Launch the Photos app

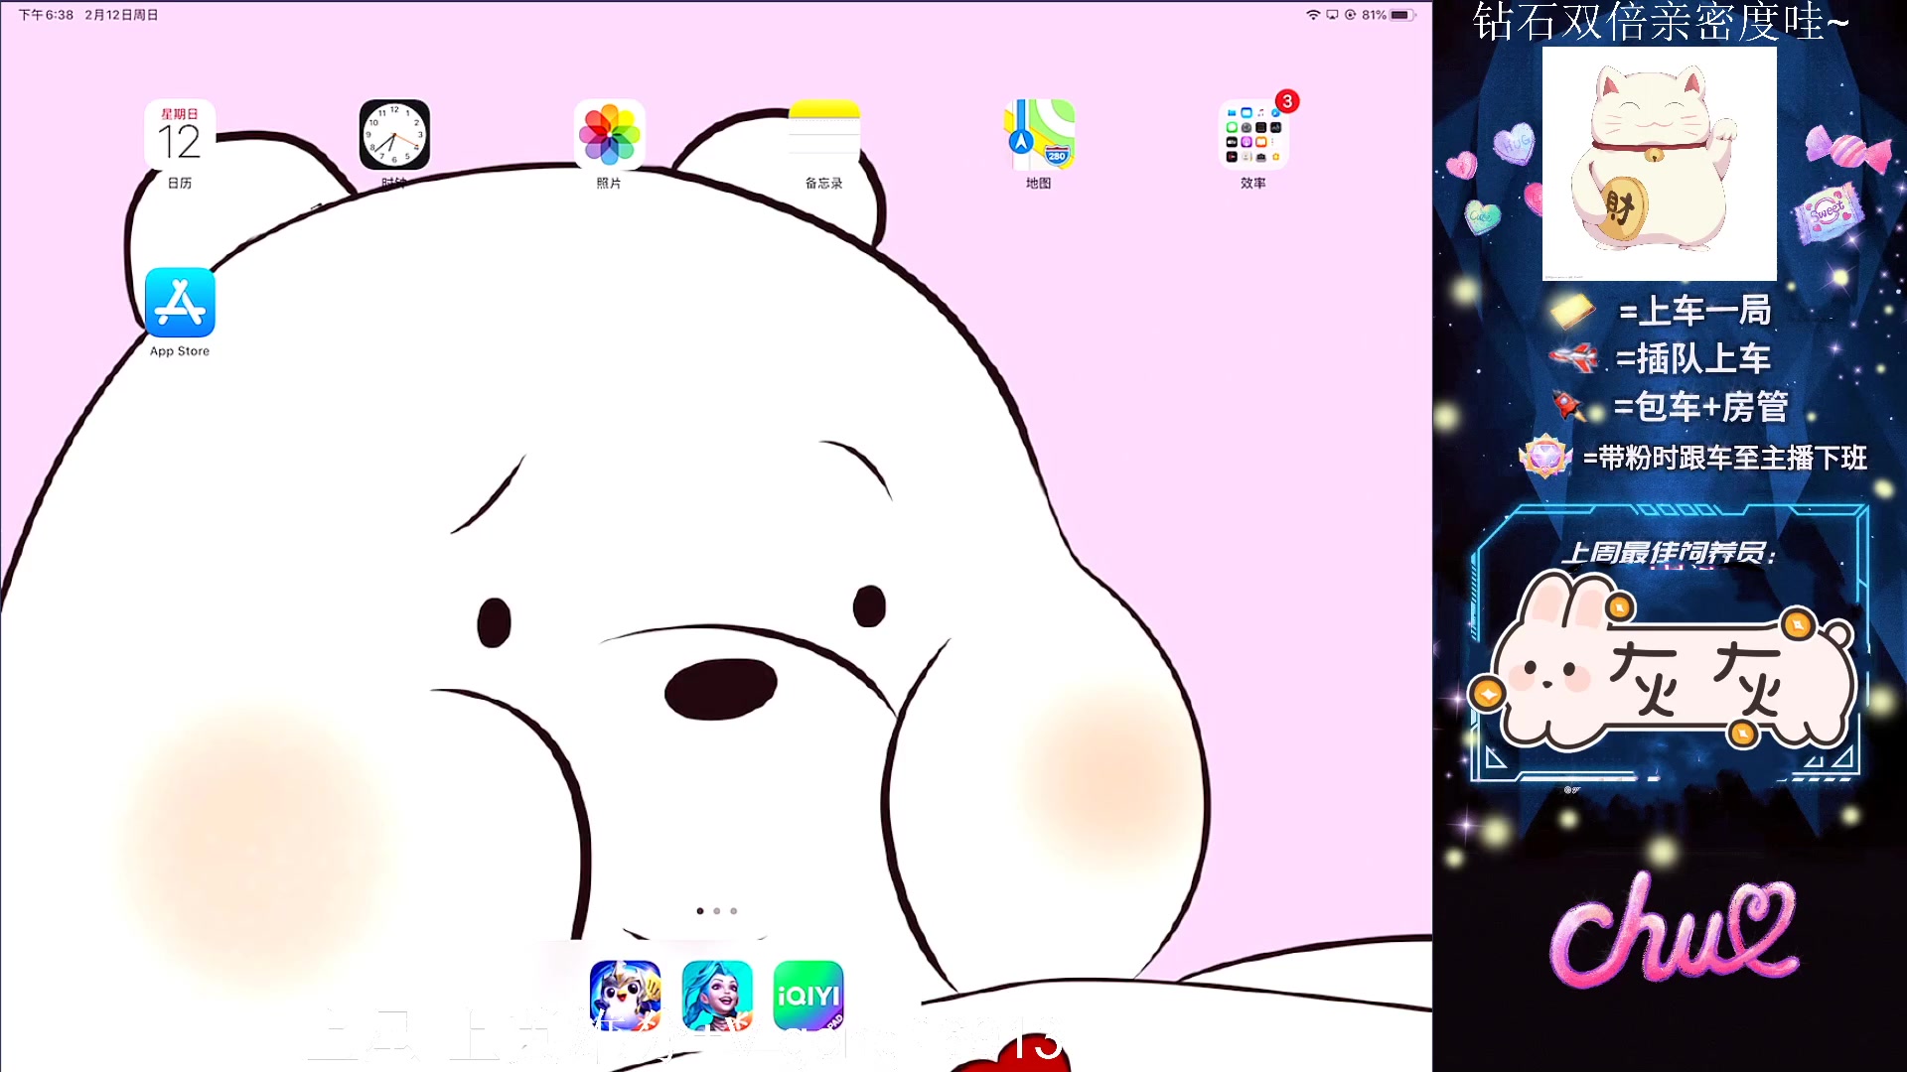click(609, 135)
